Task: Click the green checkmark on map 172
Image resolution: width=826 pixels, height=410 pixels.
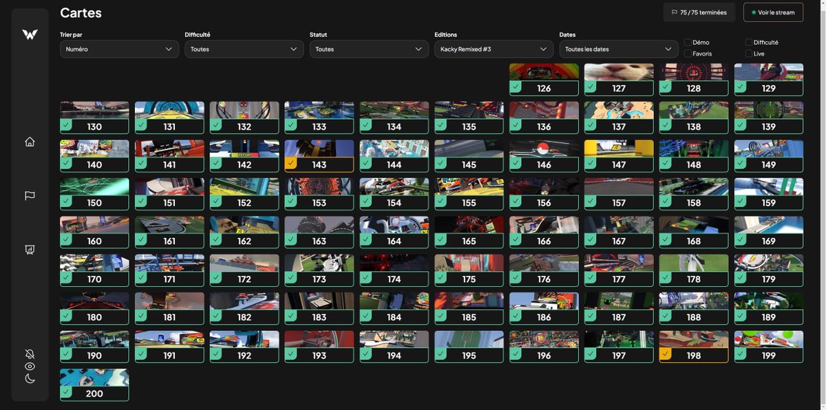Action: (216, 278)
